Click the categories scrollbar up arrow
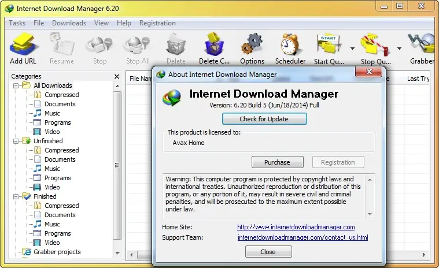Screen dimensions: 439x268 [x=117, y=86]
